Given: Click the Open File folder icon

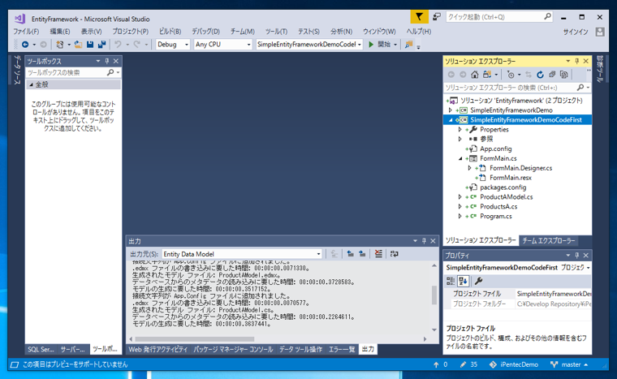Looking at the screenshot, I should (x=78, y=45).
